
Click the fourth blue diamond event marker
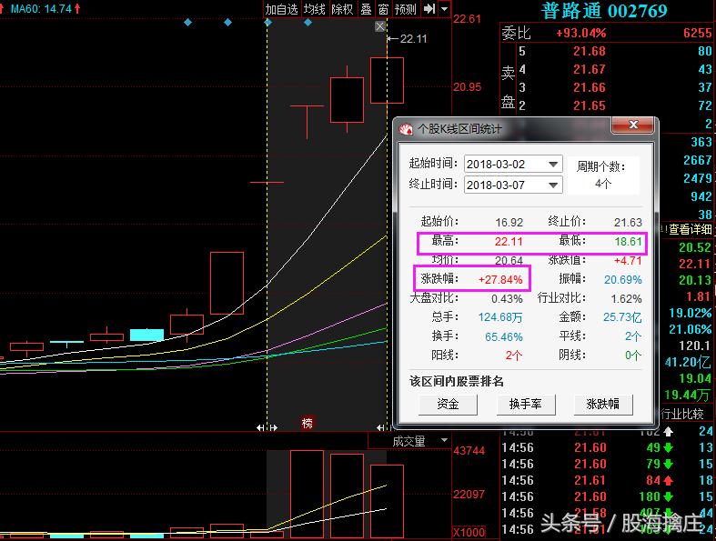tap(308, 22)
